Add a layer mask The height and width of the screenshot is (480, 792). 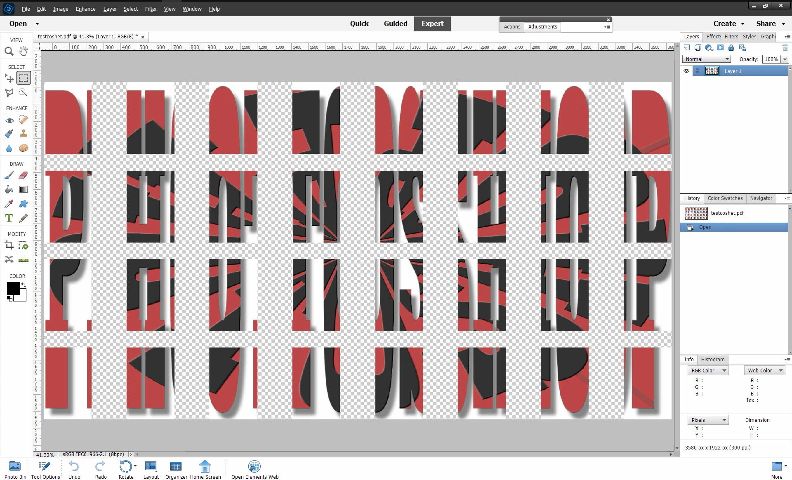(x=720, y=48)
